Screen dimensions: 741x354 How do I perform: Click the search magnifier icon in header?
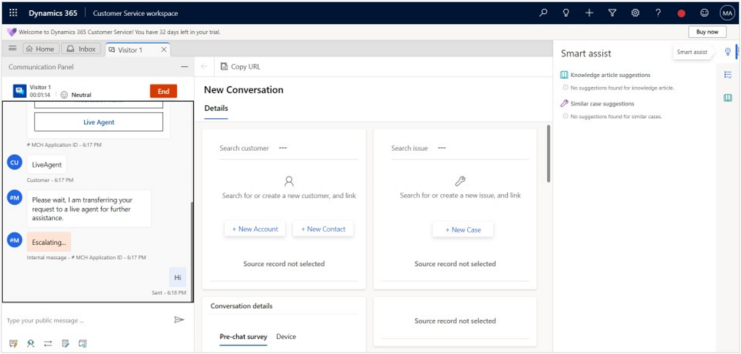(543, 13)
